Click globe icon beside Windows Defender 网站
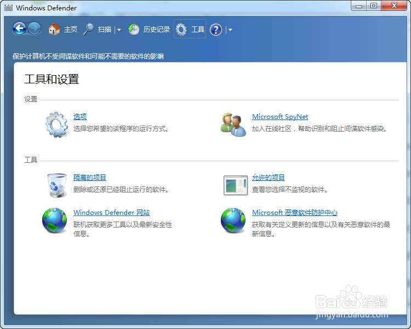Viewport: 411px width, 329px height. point(54,220)
